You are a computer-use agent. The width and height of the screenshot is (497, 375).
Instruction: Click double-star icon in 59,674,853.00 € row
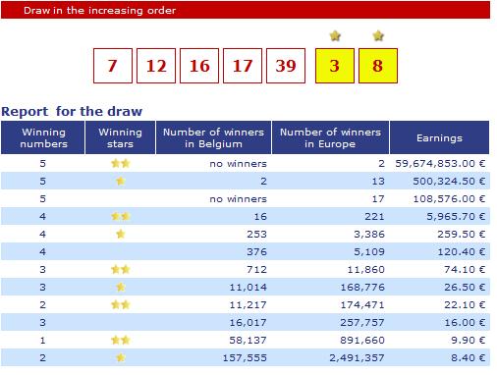pos(121,163)
